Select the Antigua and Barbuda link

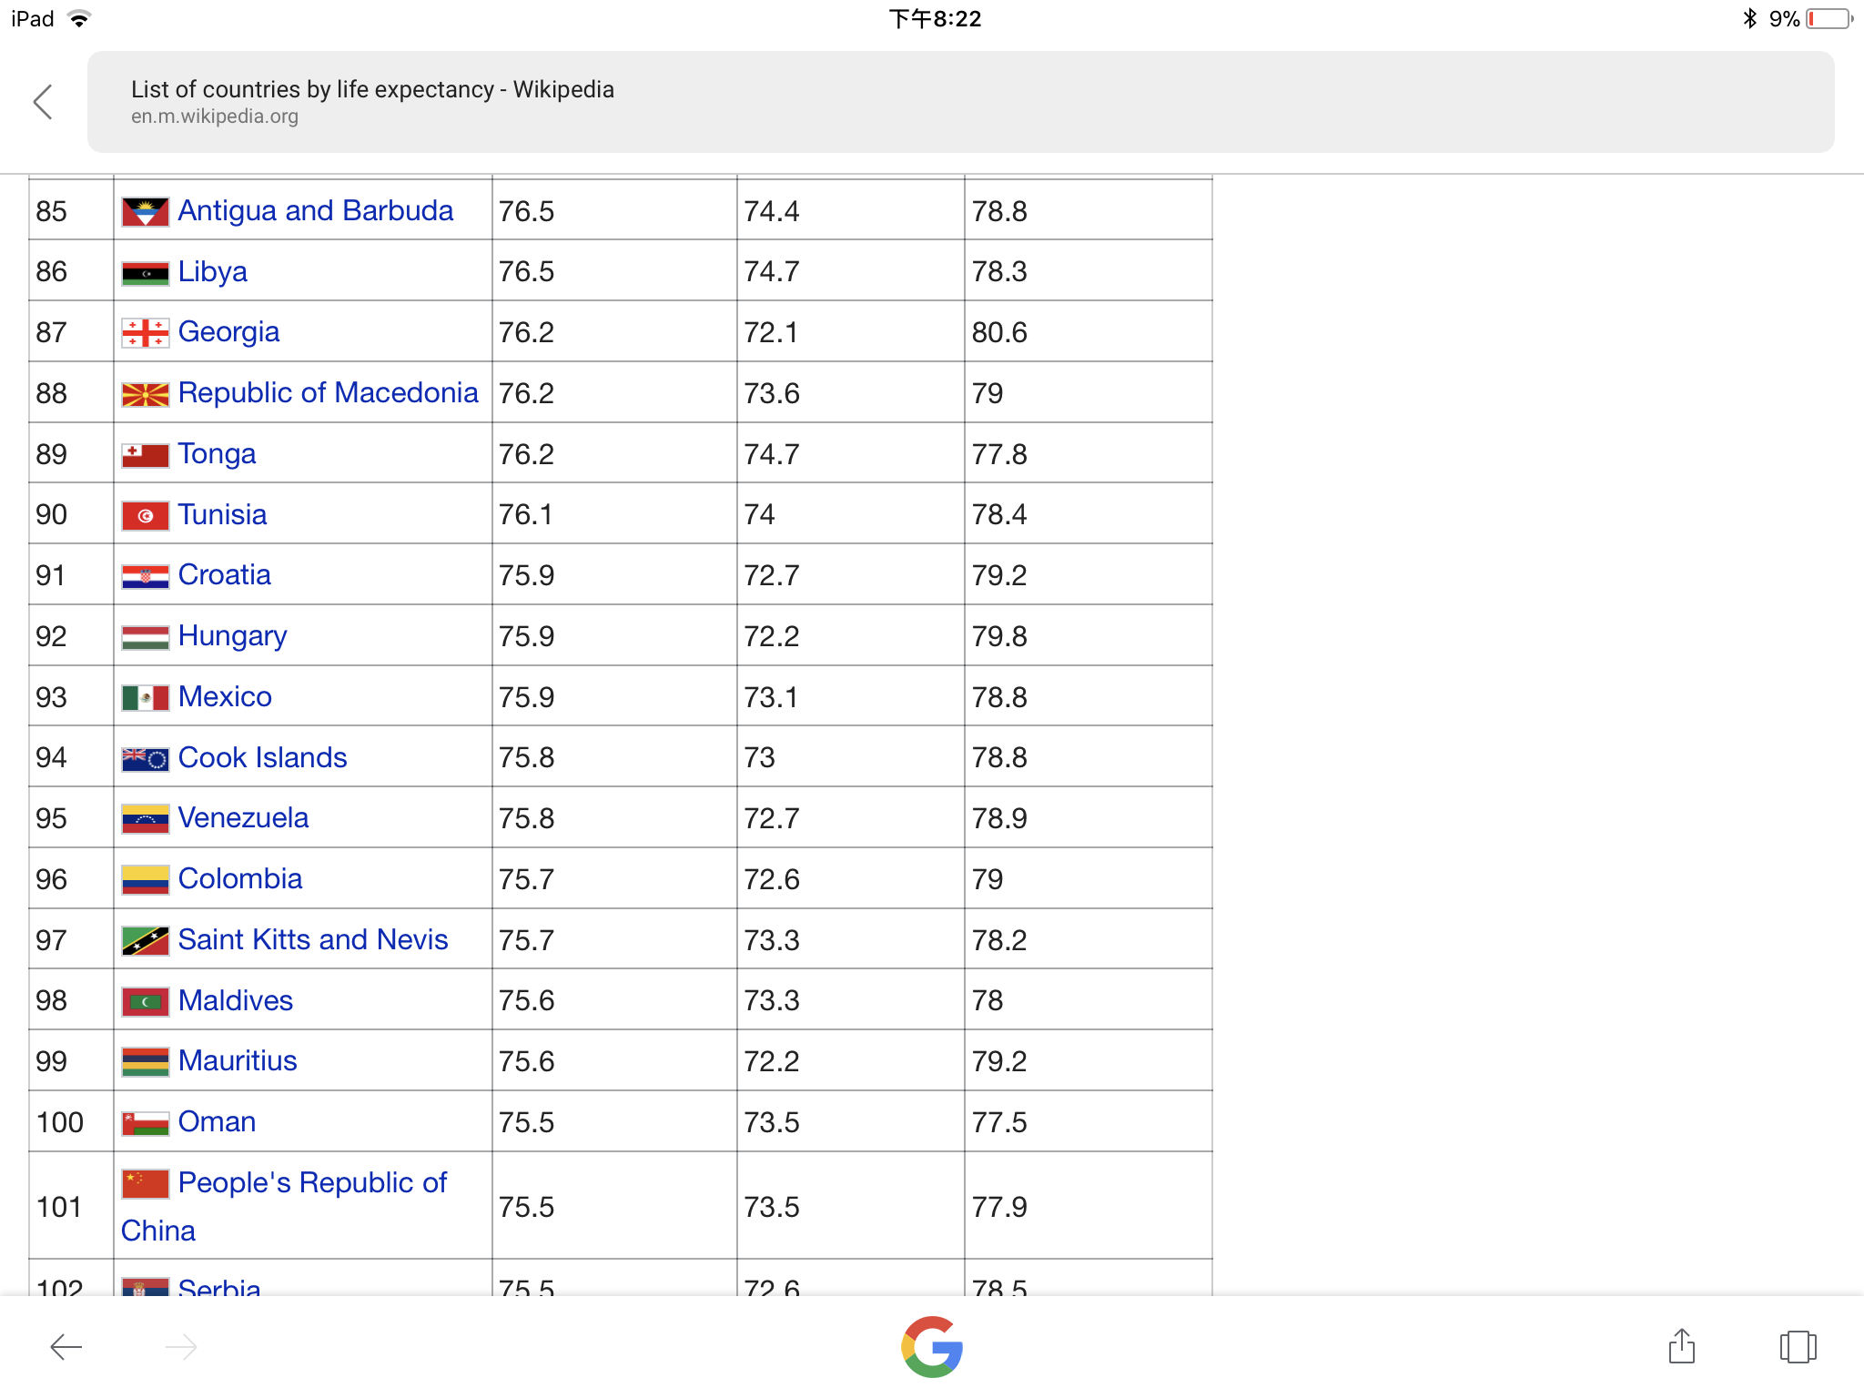click(314, 211)
